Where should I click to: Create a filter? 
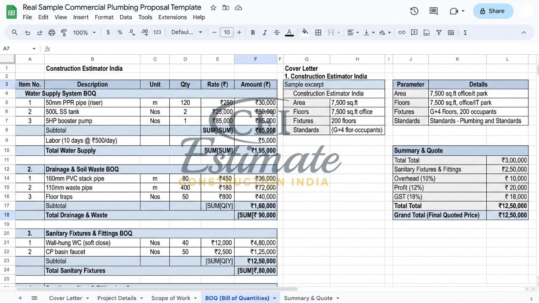pos(438,32)
